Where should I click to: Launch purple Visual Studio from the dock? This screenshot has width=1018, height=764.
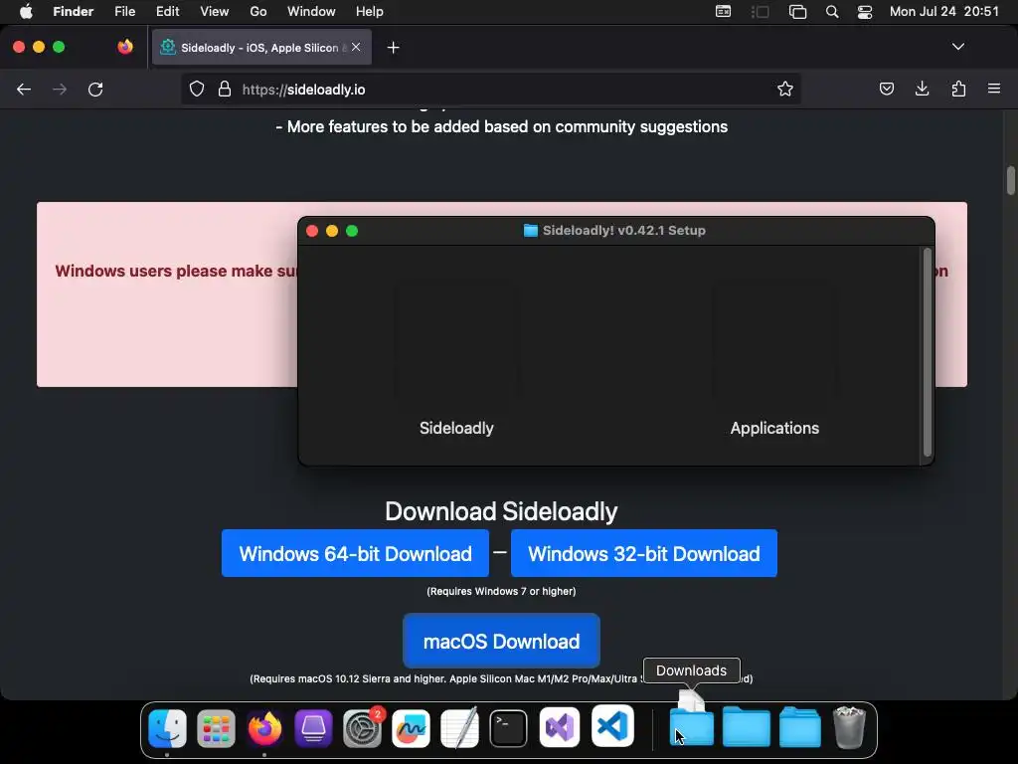pos(559,727)
